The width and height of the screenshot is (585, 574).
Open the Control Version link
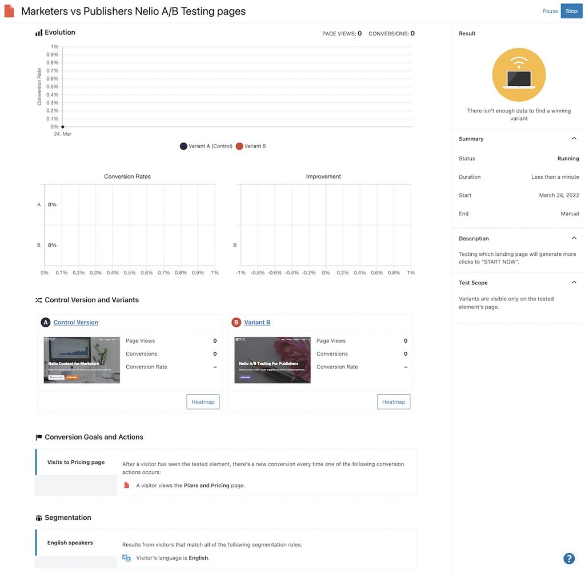[x=76, y=323]
